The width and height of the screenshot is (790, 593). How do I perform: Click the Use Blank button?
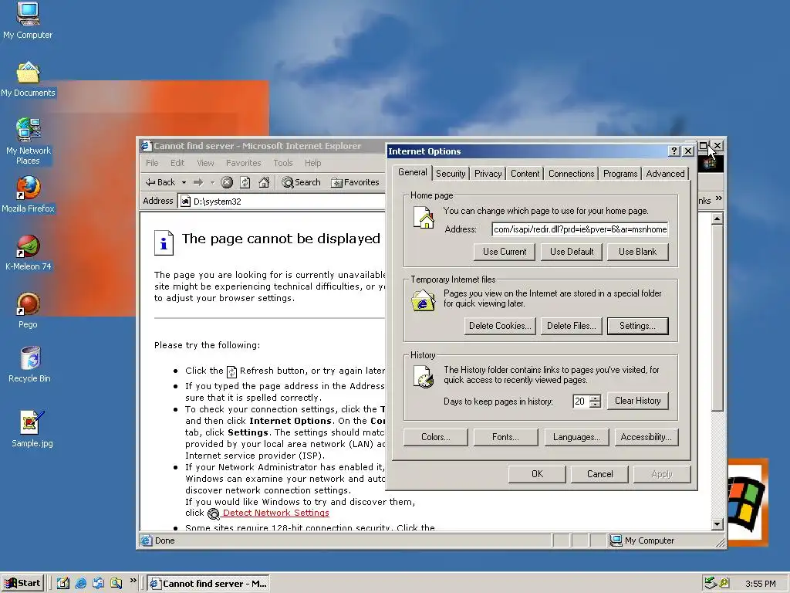(637, 252)
